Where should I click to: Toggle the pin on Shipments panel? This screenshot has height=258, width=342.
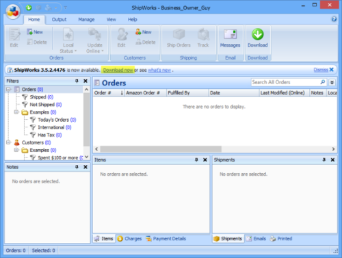tap(324, 159)
